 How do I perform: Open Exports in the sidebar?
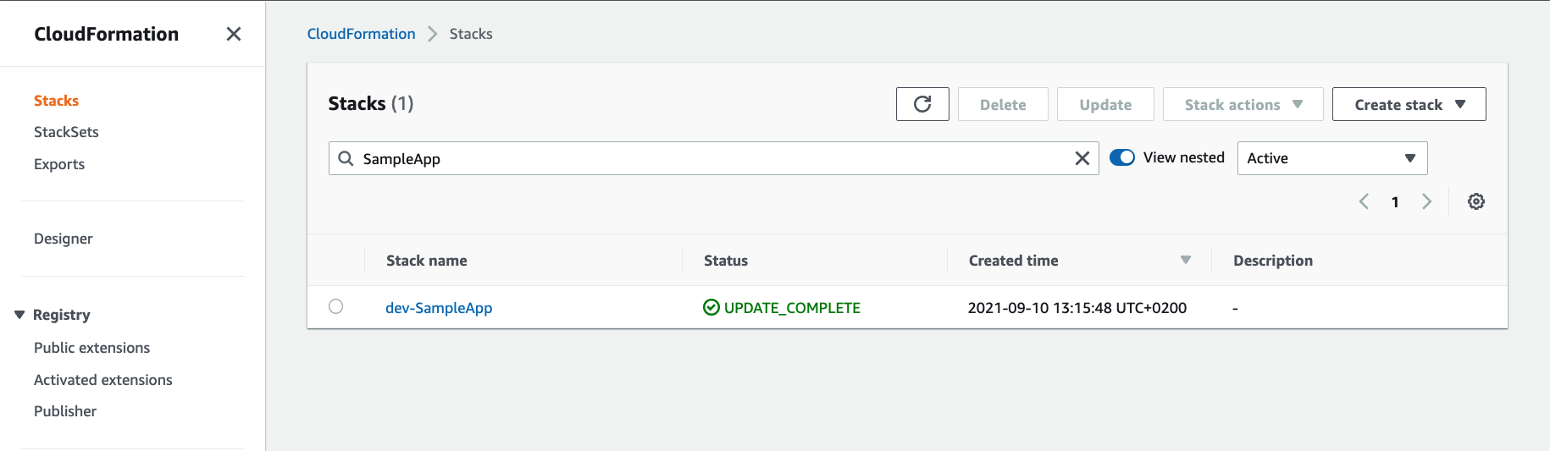[x=59, y=164]
